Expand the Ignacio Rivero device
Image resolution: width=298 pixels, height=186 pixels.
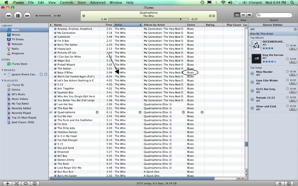coord(5,74)
